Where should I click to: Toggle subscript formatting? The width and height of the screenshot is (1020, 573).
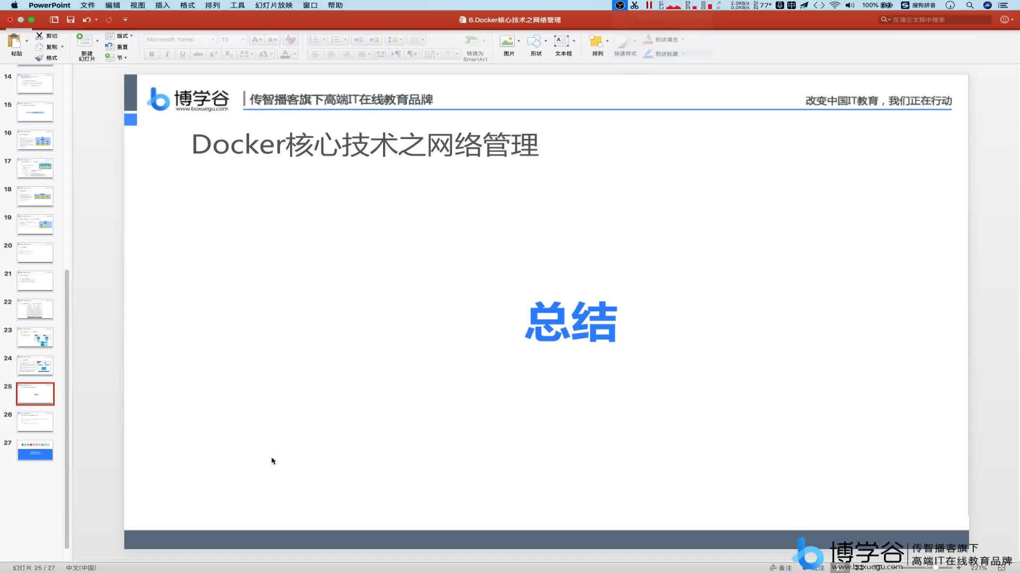[229, 54]
